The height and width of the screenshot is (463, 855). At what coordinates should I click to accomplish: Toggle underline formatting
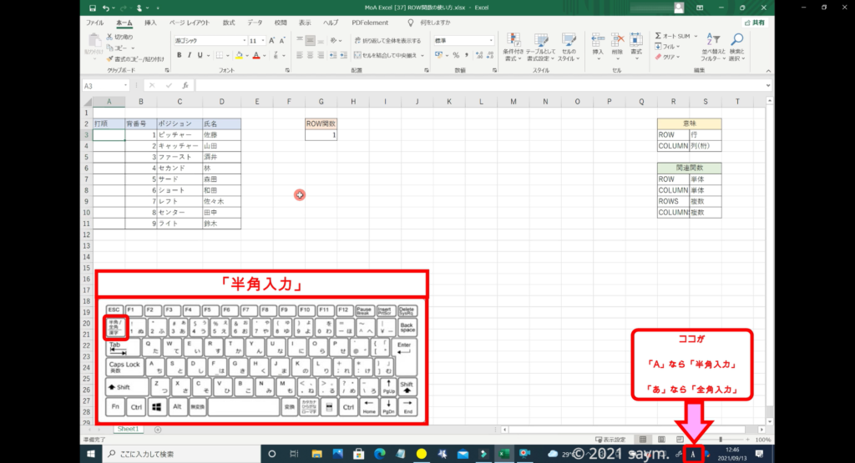[201, 55]
